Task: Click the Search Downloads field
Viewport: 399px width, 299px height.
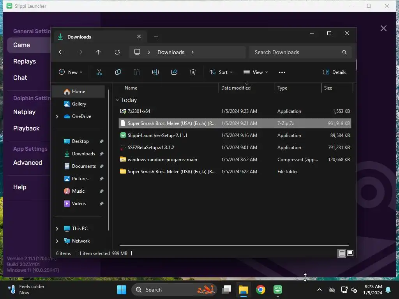Action: pos(300,52)
